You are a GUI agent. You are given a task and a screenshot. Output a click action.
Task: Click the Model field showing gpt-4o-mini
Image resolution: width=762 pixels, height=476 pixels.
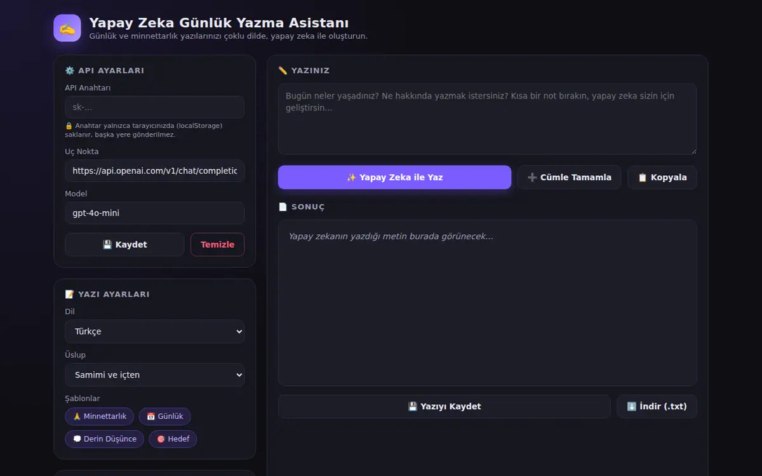pos(154,213)
